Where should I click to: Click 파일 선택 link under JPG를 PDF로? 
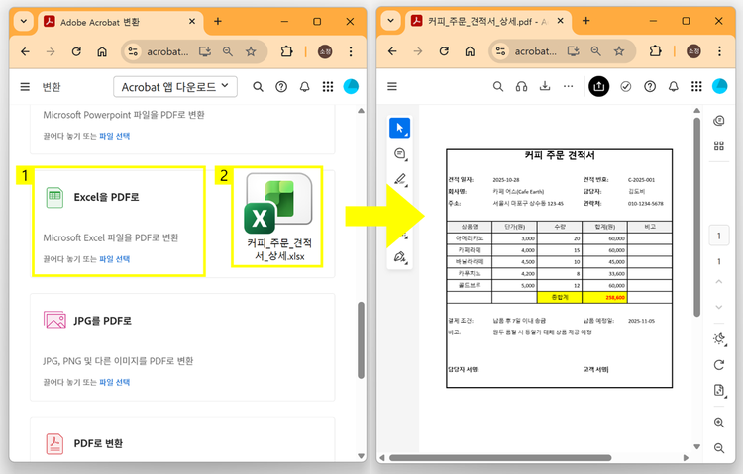[114, 382]
